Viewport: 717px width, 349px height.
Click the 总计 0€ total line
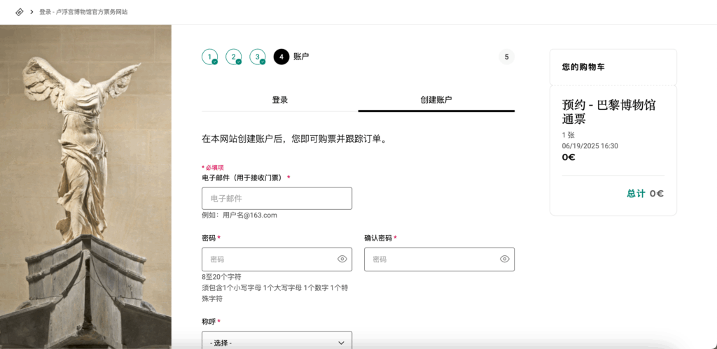coord(645,194)
